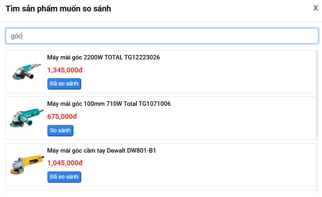Click the results list scrollbar thumb
The width and height of the screenshot is (322, 197).
(x=318, y=94)
